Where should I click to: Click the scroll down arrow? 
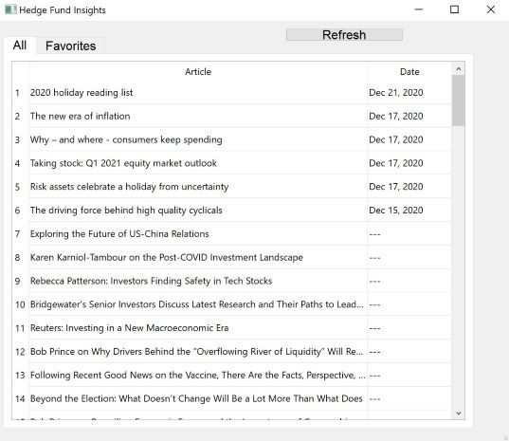point(458,413)
